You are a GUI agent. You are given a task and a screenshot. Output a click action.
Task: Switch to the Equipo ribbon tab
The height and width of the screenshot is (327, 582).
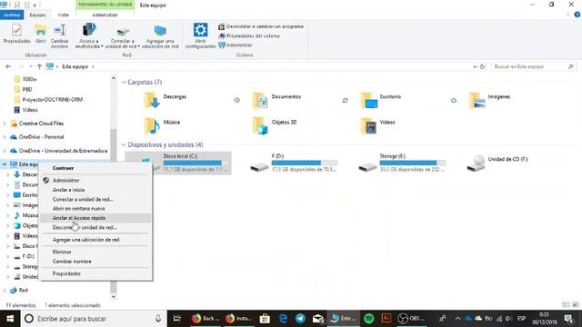(x=37, y=15)
